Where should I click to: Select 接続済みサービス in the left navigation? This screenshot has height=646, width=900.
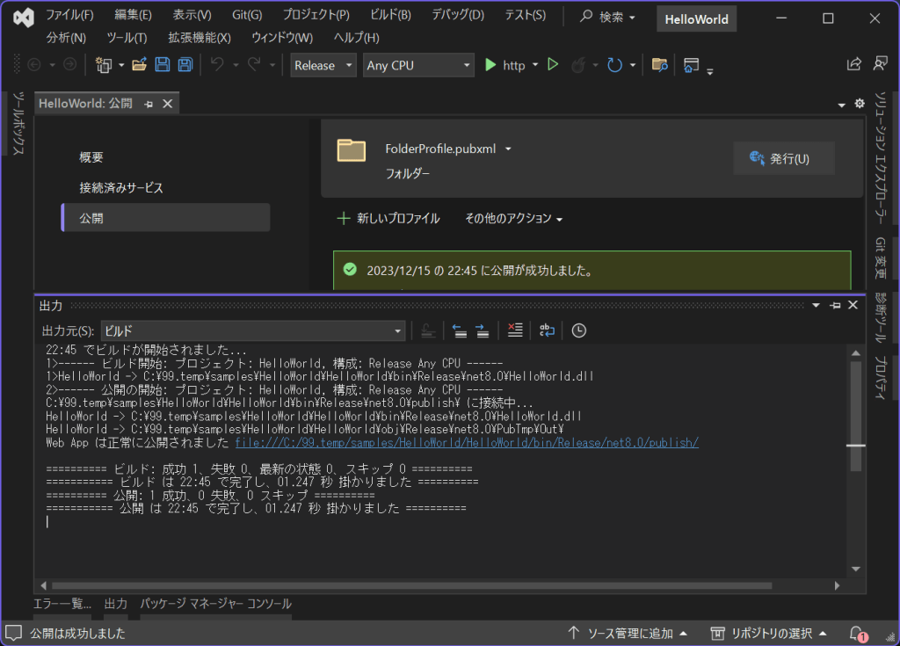pyautogui.click(x=121, y=187)
